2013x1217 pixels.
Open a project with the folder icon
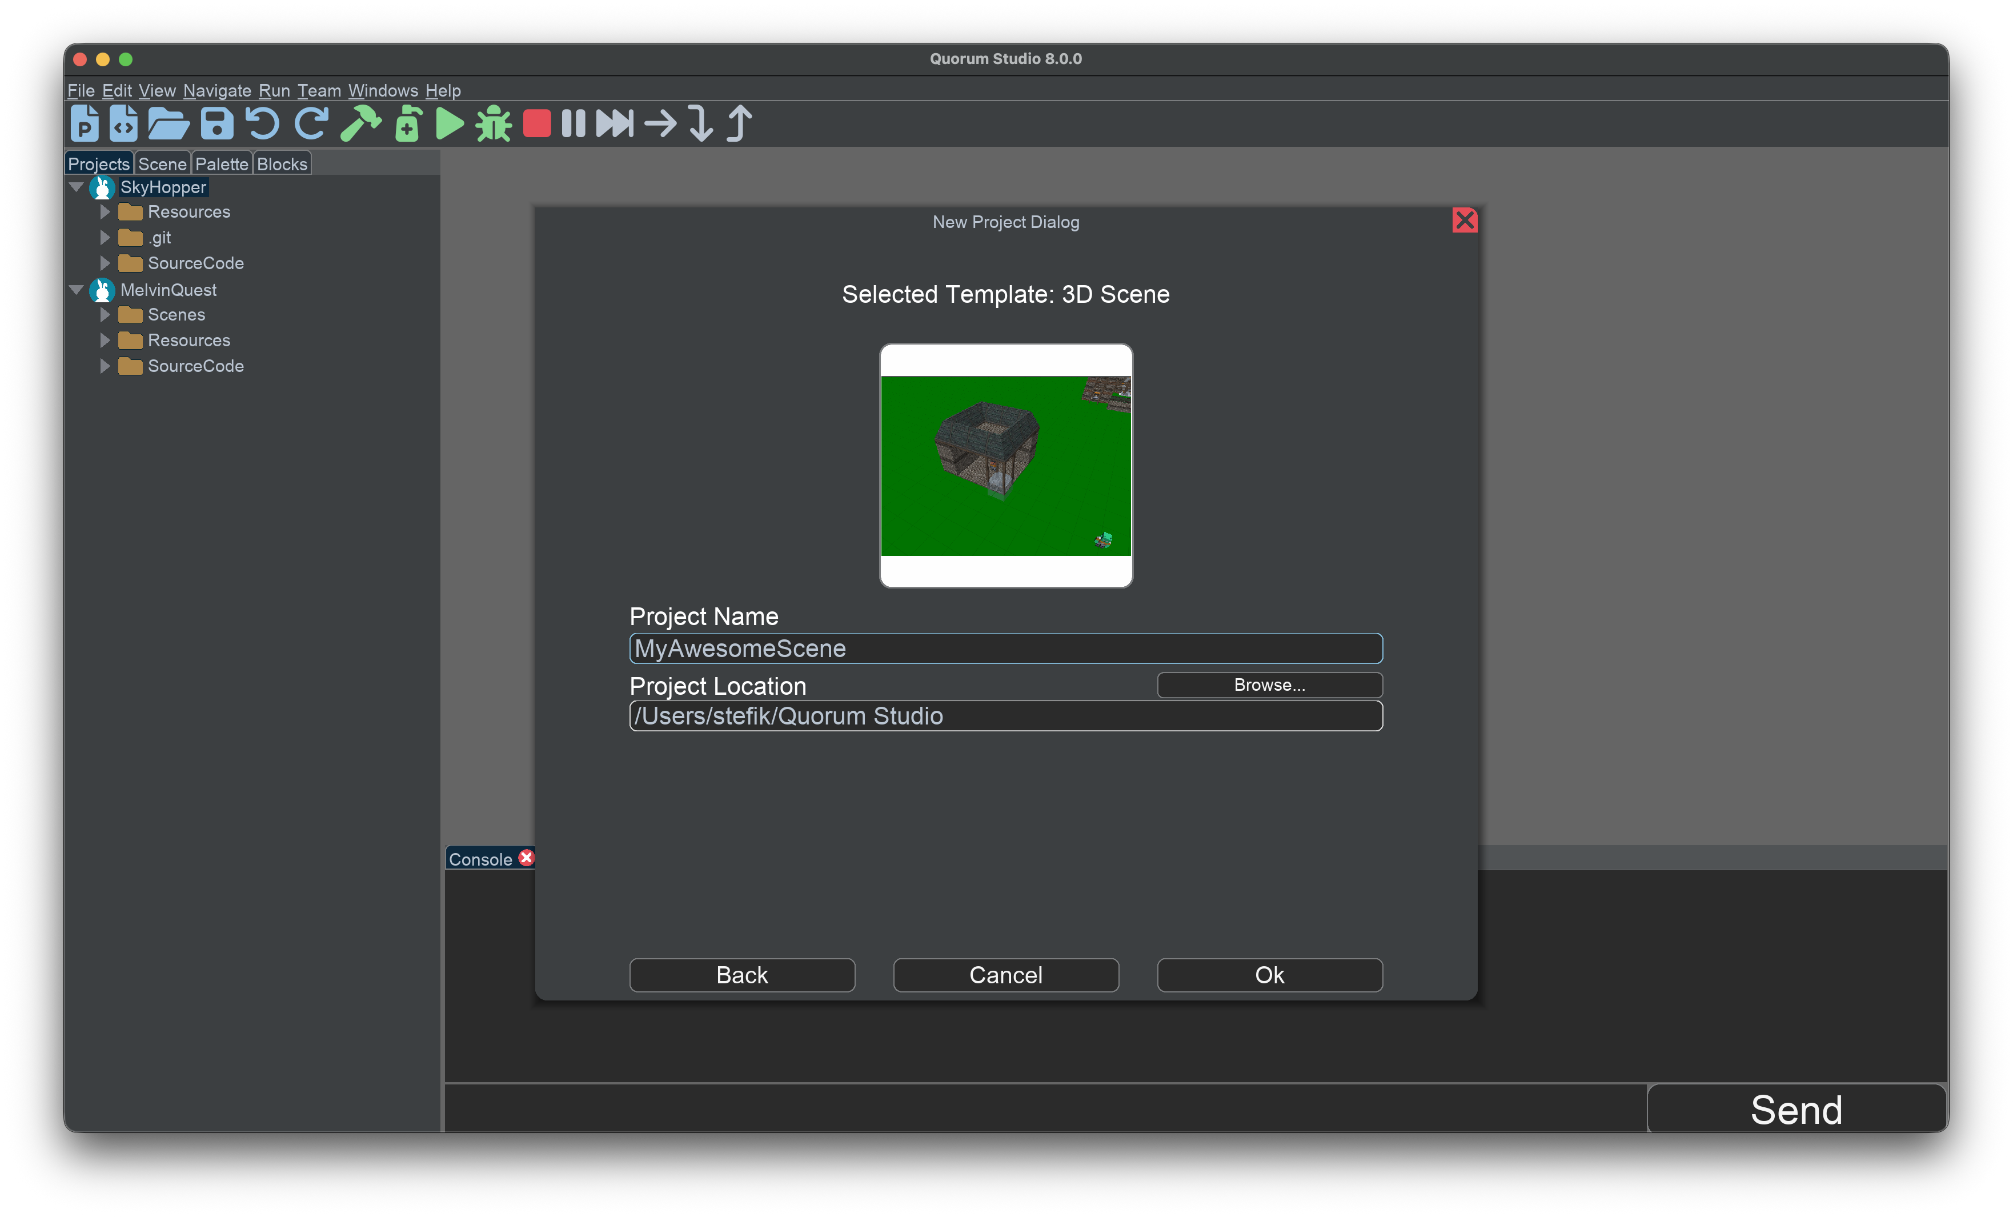tap(169, 123)
